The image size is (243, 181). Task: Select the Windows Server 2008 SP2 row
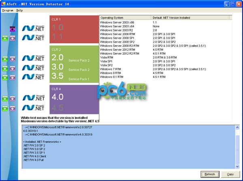coord(166,42)
